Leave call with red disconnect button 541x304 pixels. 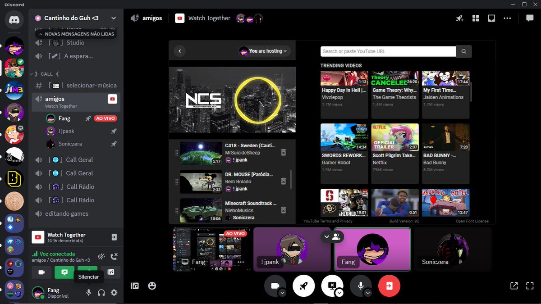coord(389,286)
